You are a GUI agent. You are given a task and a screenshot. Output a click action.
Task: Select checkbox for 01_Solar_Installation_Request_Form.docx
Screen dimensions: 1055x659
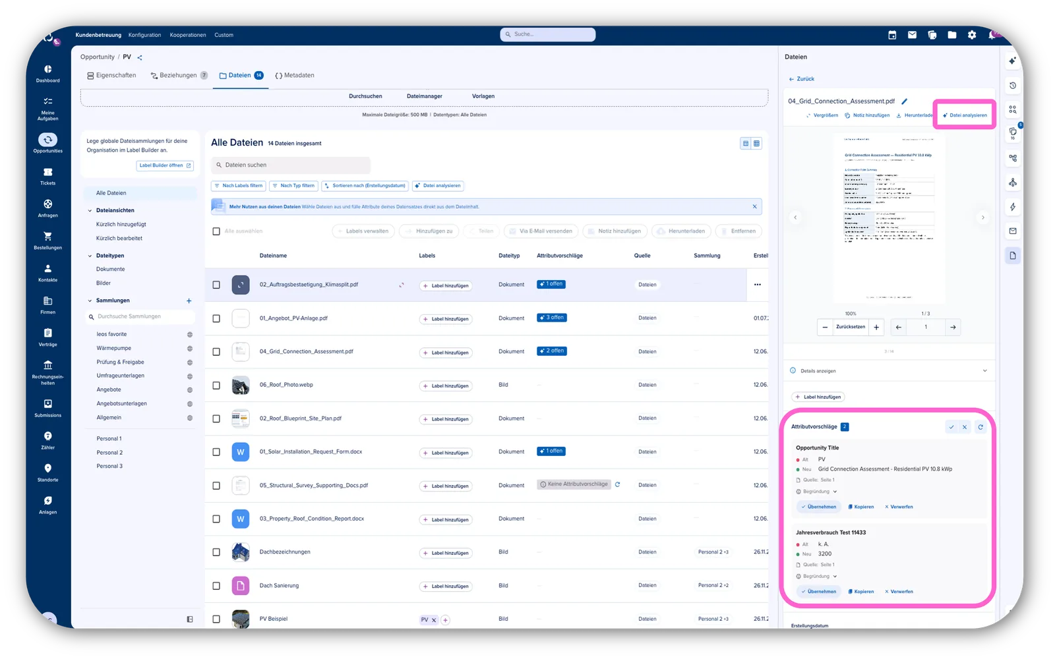click(216, 452)
